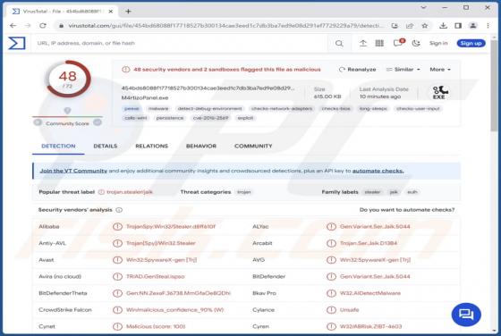Click the popular threat label warning icon
This screenshot has height=336, width=501.
(x=101, y=192)
